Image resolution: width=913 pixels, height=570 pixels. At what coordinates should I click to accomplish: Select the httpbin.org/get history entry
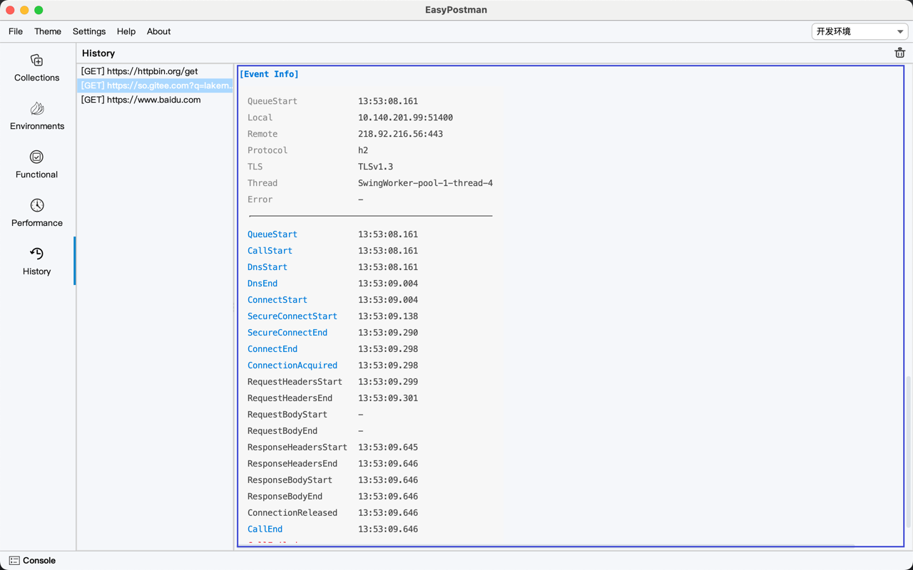(x=155, y=71)
